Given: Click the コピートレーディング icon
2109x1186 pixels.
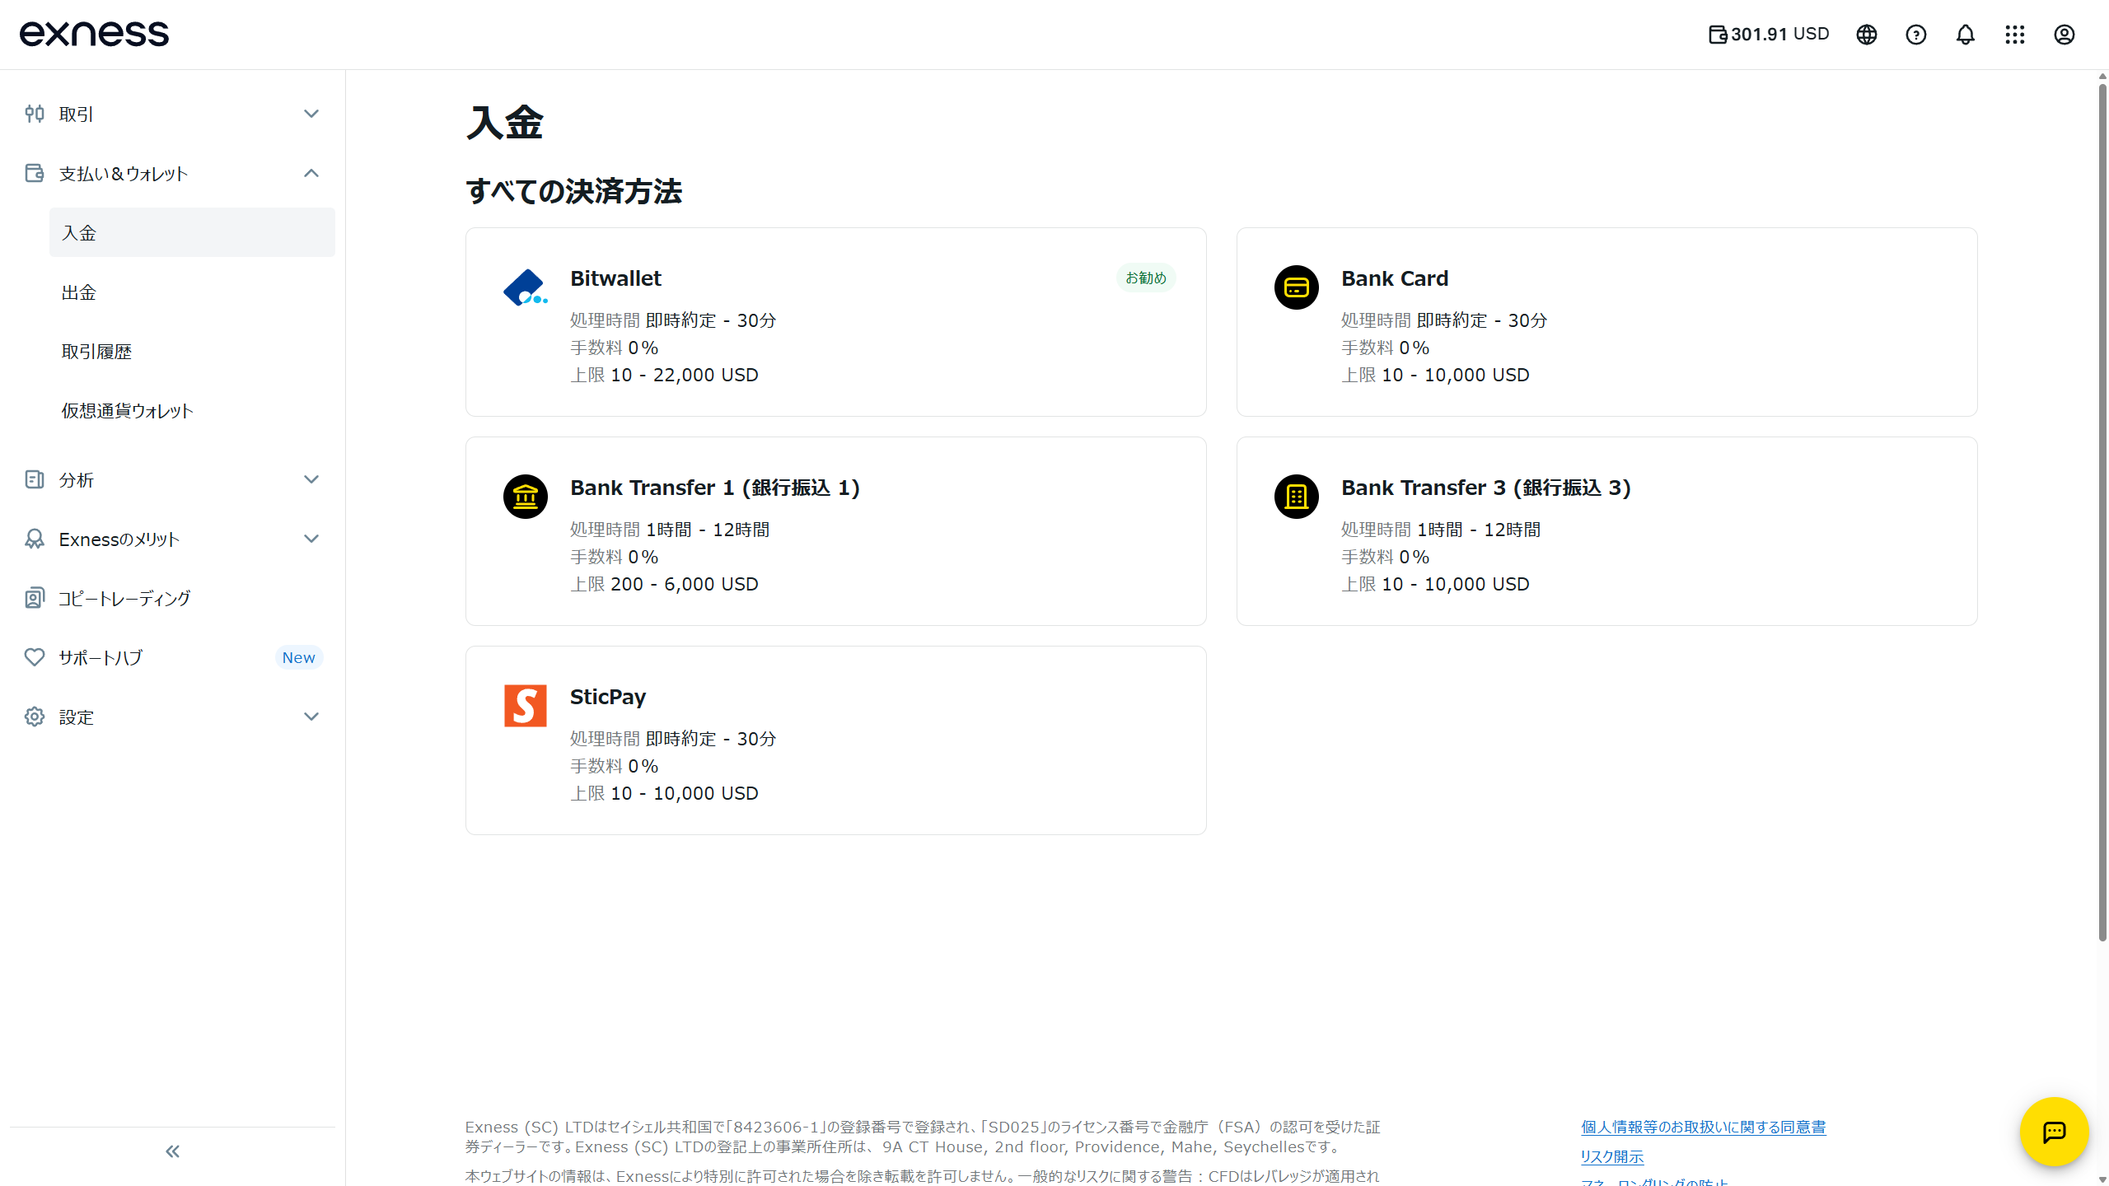Looking at the screenshot, I should [35, 598].
